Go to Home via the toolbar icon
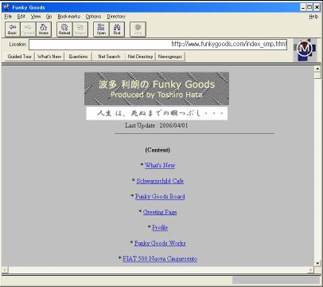 (x=44, y=29)
